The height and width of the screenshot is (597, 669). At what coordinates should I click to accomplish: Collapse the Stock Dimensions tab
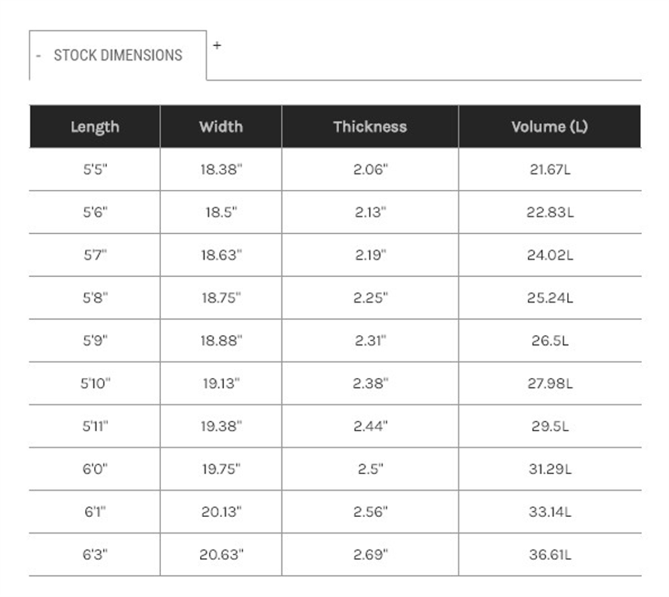point(118,55)
